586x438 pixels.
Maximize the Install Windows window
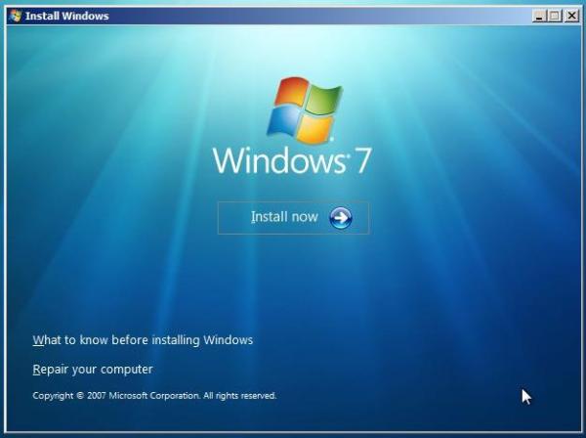(x=555, y=16)
